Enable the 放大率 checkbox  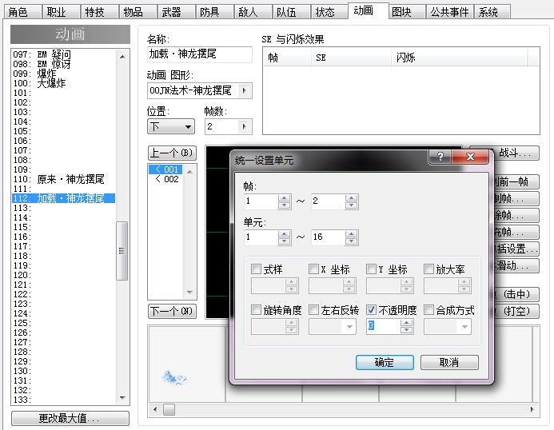429,269
